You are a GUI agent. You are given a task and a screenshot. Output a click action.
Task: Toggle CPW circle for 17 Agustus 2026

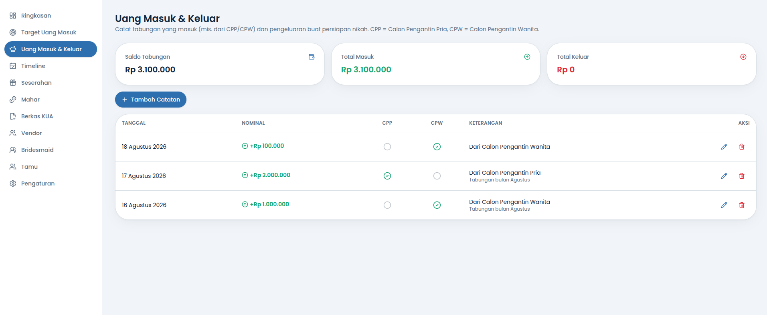[x=437, y=176]
